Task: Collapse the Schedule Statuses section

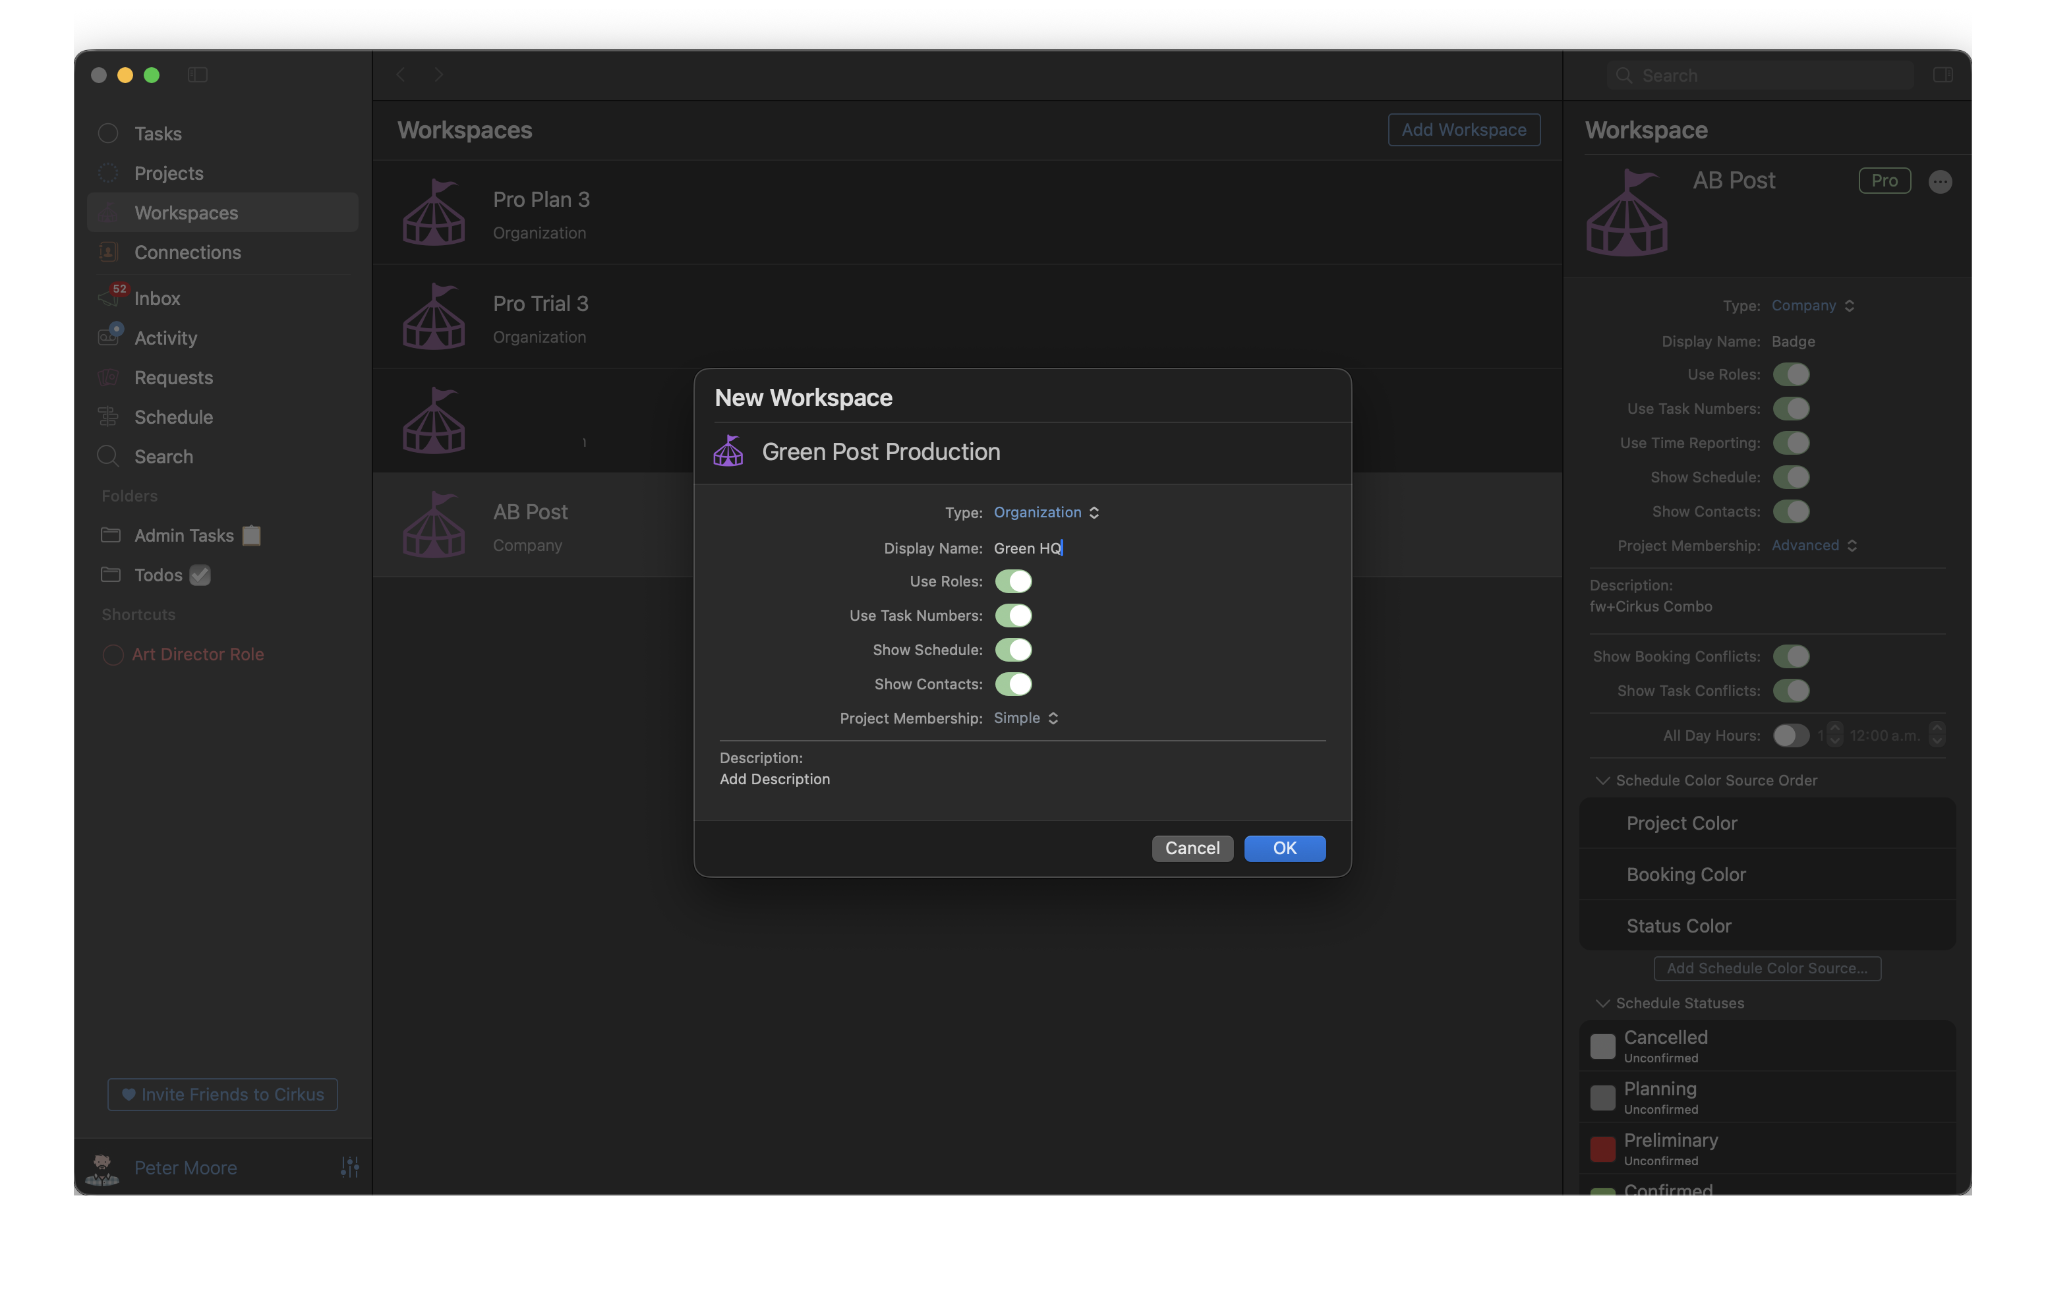Action: [x=1602, y=1003]
